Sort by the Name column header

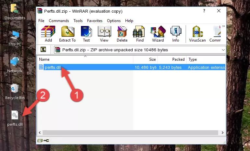(85, 59)
